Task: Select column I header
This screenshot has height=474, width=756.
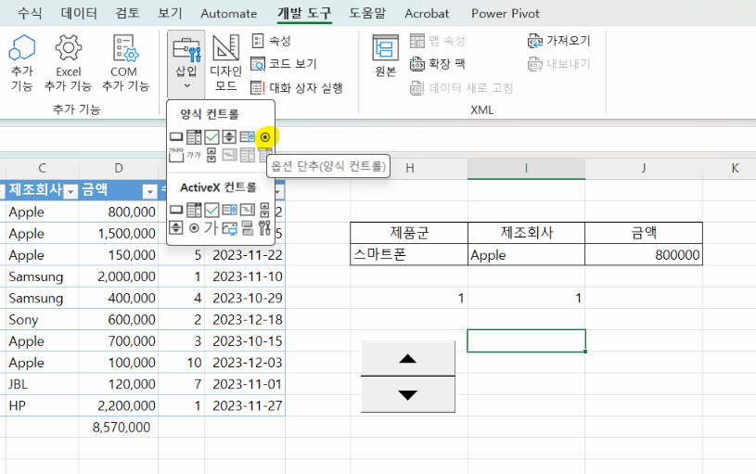Action: pyautogui.click(x=526, y=168)
